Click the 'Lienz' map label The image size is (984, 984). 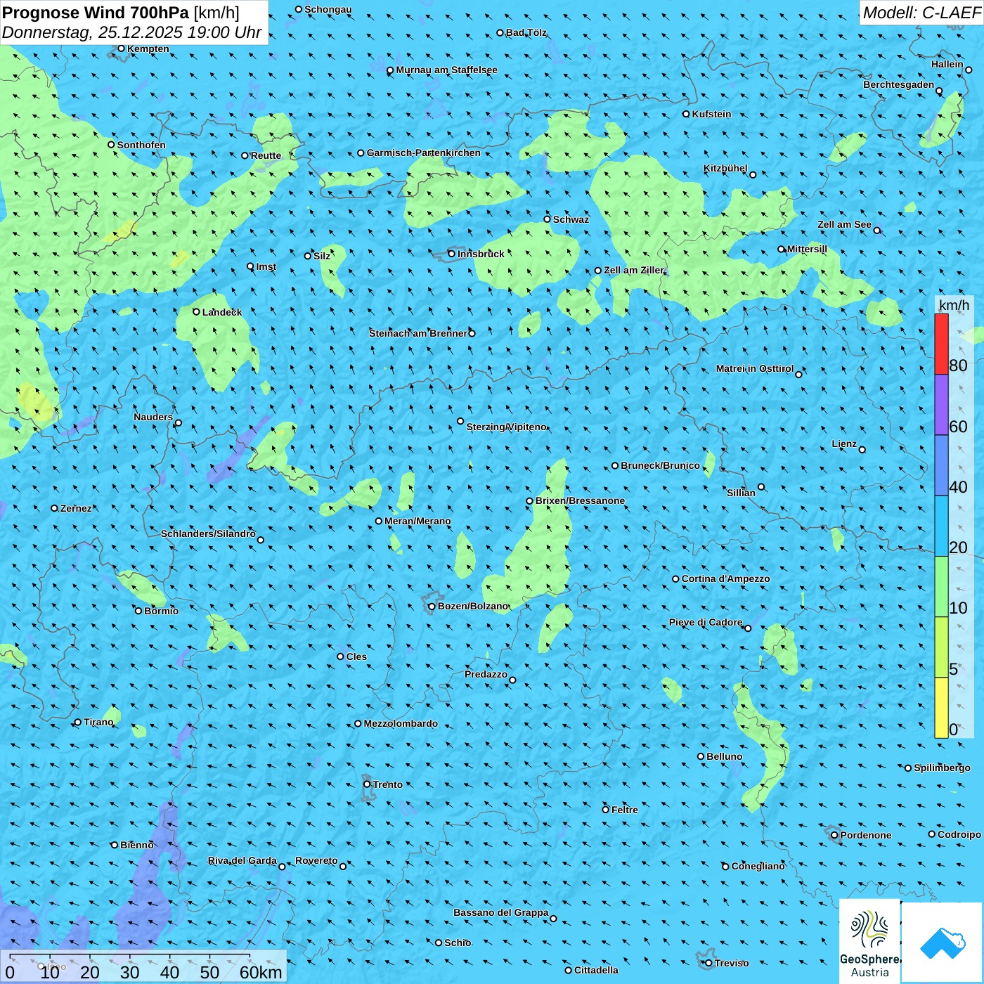pos(844,444)
